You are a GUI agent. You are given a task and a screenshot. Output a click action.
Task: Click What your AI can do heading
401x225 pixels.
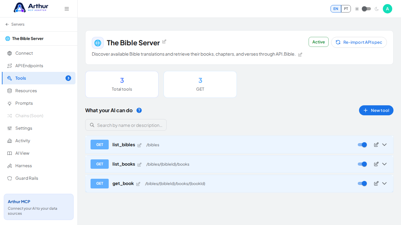point(109,110)
